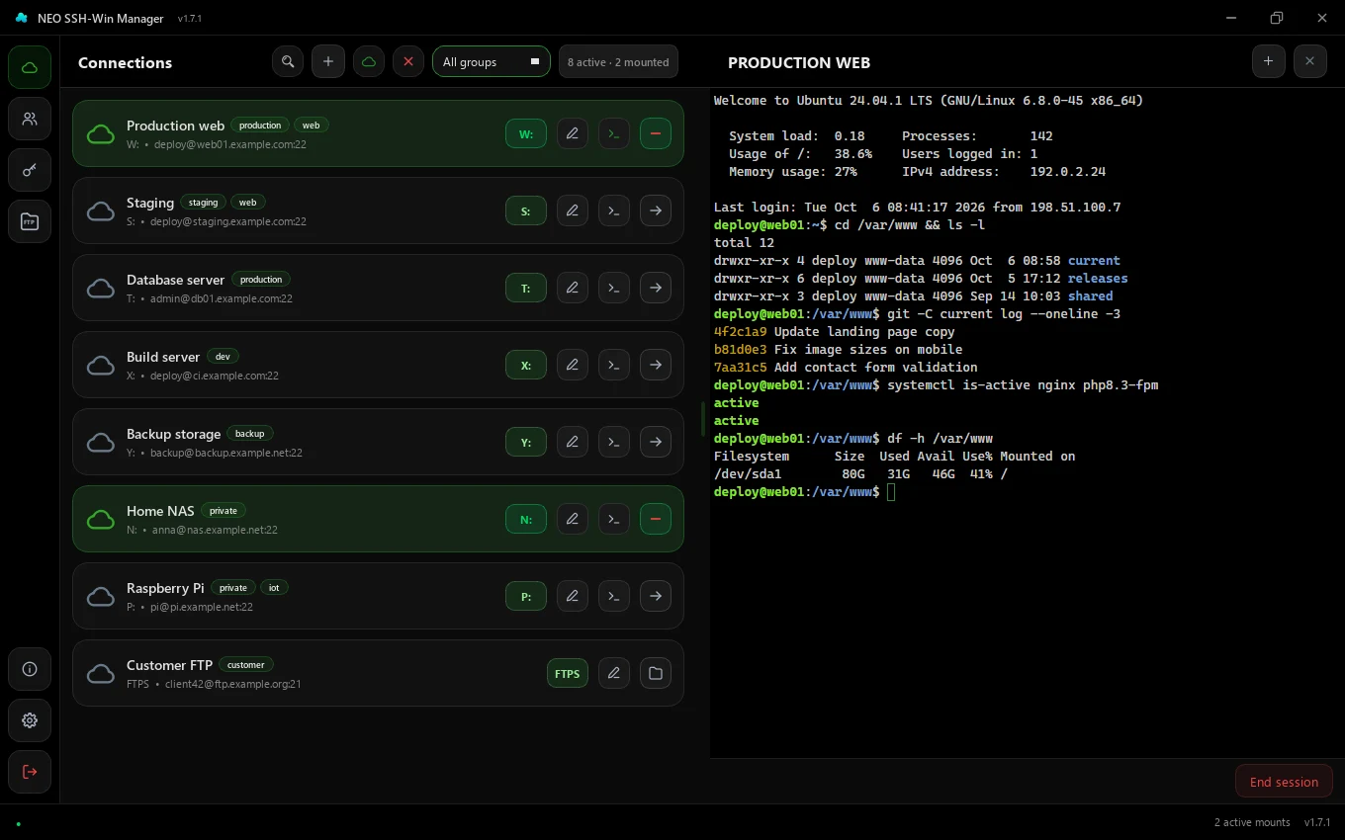Viewport: 1345px width, 840px height.
Task: Connect Backup storage with arrow button
Action: [656, 442]
